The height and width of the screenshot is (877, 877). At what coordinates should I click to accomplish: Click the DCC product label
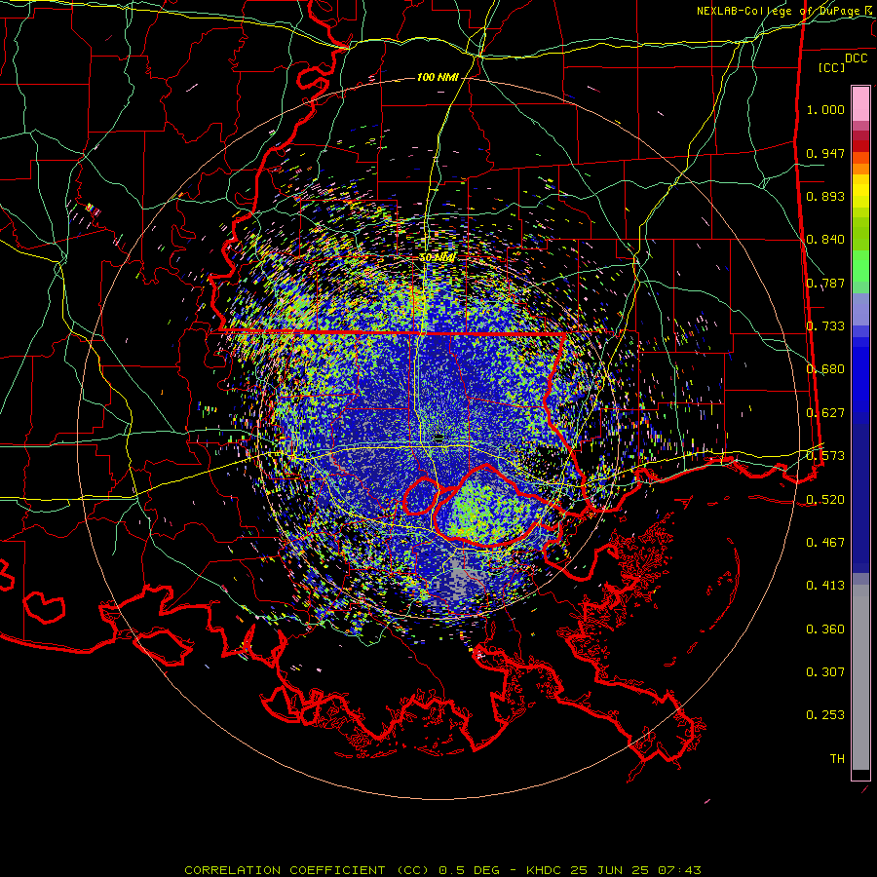(856, 58)
